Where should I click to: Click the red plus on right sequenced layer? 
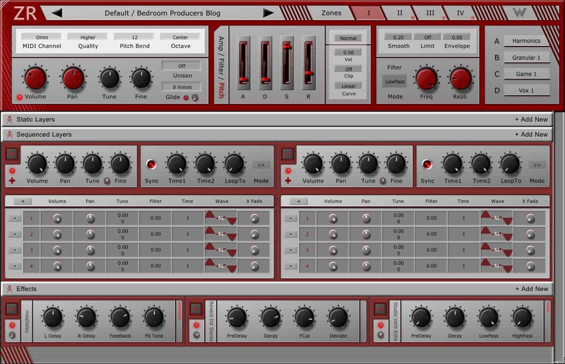288,180
